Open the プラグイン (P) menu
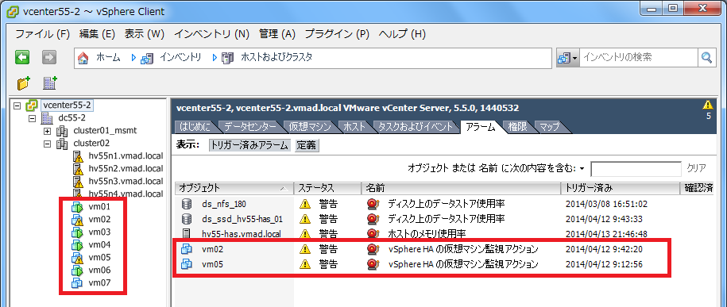Image resolution: width=727 pixels, height=307 pixels. click(337, 34)
